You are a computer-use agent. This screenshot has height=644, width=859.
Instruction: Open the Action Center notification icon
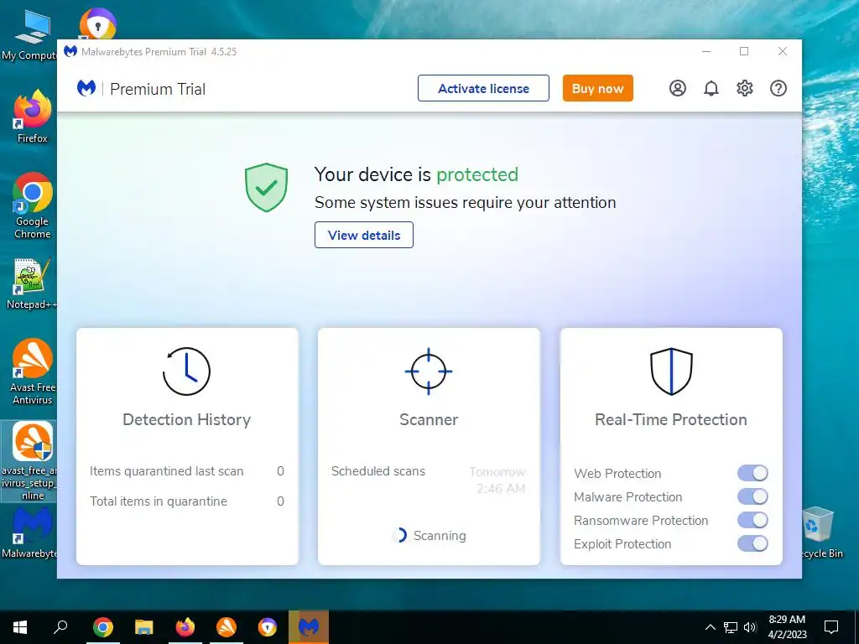831,627
